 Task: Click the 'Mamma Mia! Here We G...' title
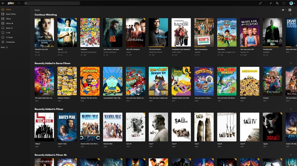pos(90,144)
